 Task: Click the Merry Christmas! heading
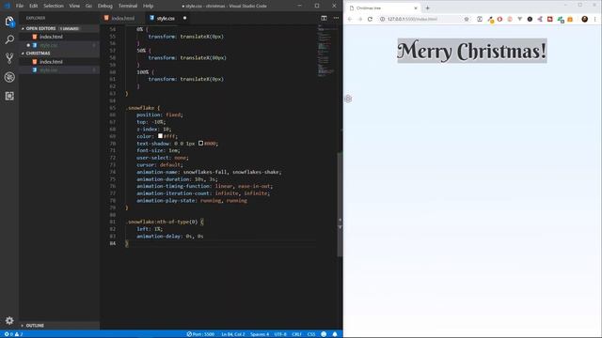(472, 51)
